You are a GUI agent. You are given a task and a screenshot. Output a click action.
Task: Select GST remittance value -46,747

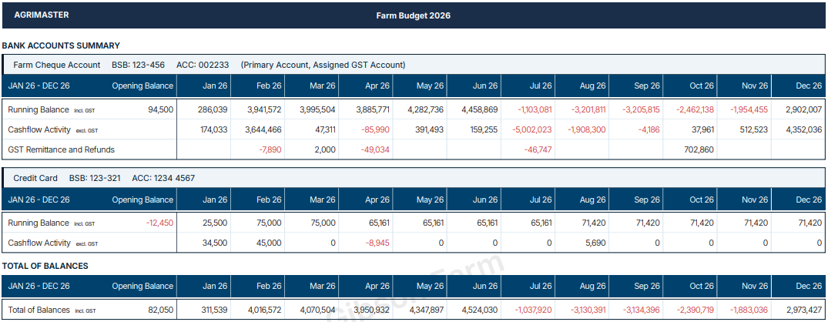(538, 149)
